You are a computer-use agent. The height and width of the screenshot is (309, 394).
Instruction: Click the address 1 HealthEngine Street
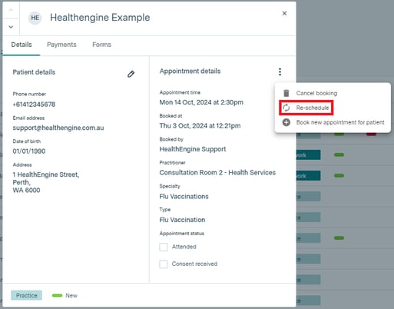(46, 174)
